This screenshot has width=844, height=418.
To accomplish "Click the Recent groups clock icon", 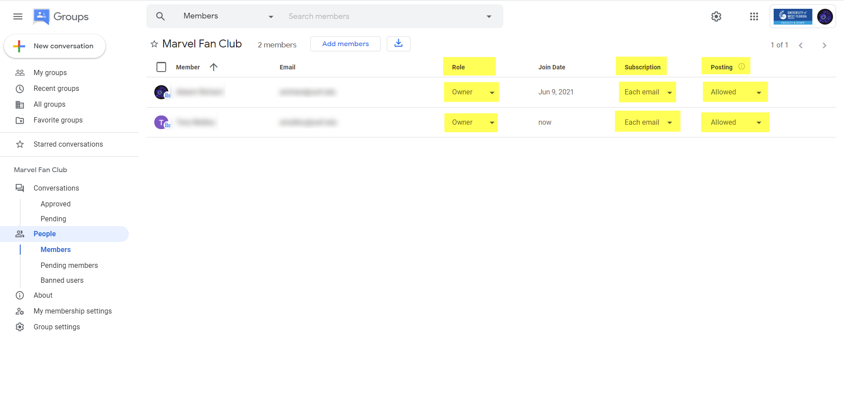I will 20,89.
